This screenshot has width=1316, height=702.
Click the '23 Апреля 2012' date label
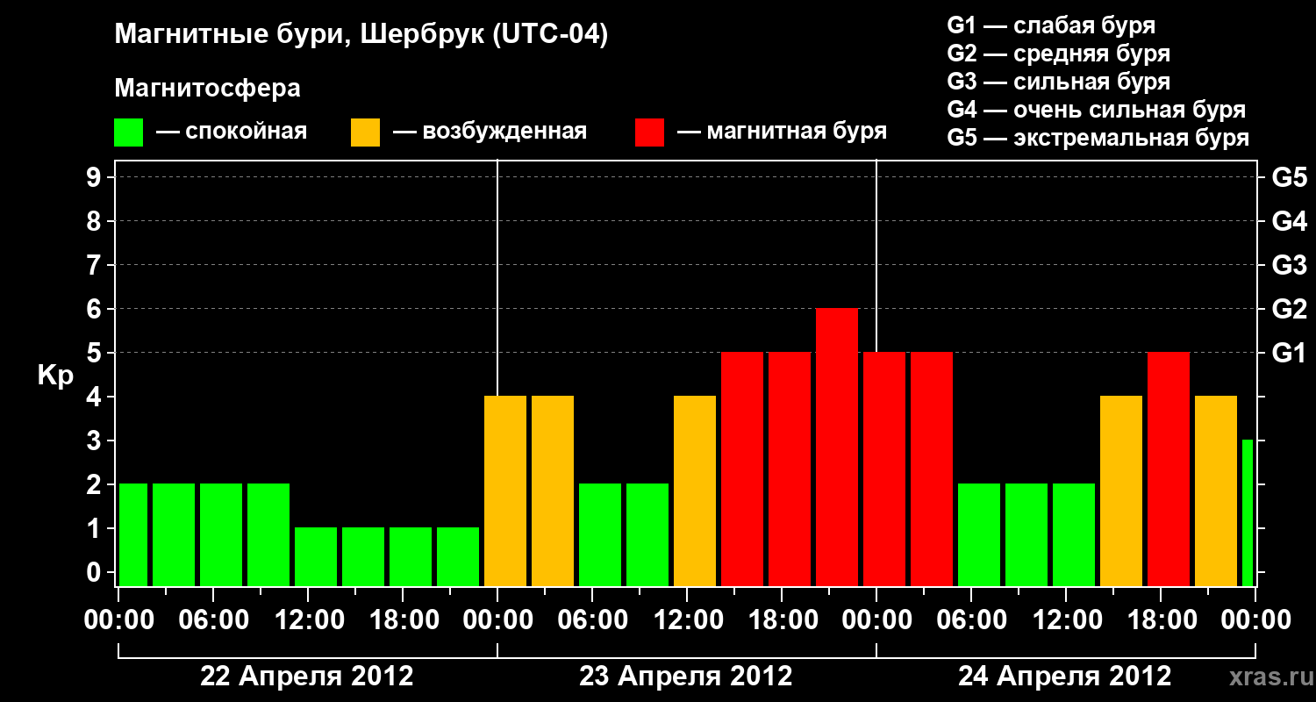click(686, 676)
